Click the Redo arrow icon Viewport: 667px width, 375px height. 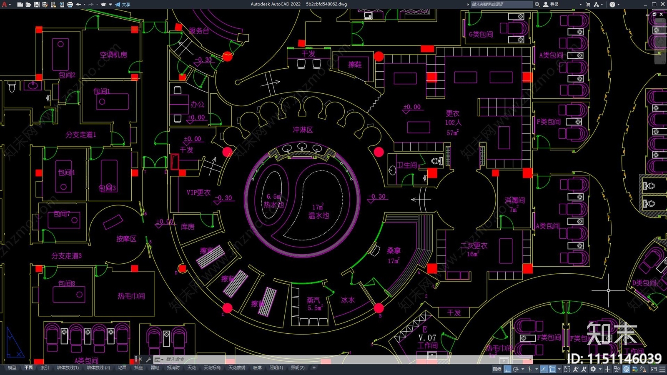[x=91, y=5]
